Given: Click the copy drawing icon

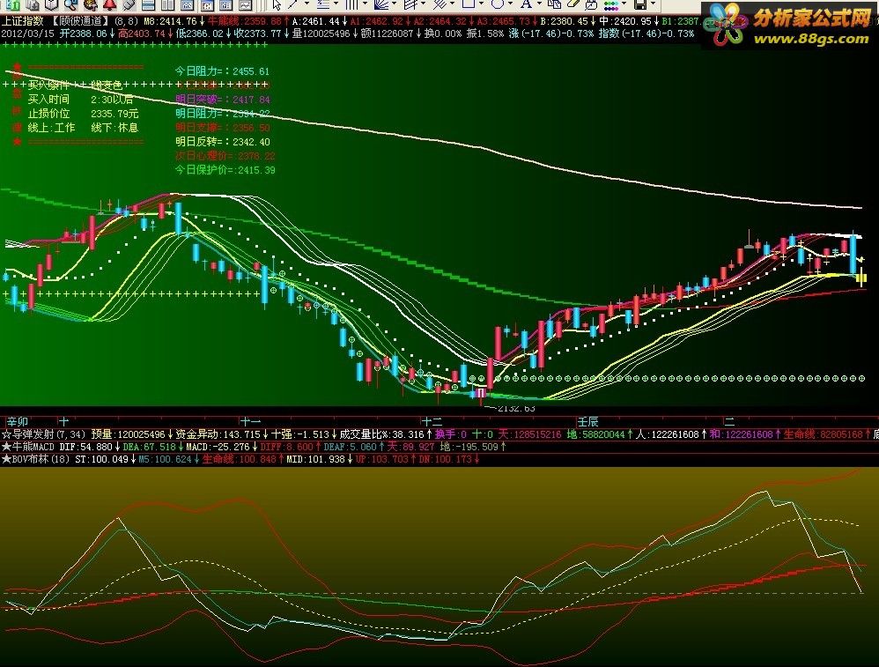Looking at the screenshot, I should pos(554,4).
